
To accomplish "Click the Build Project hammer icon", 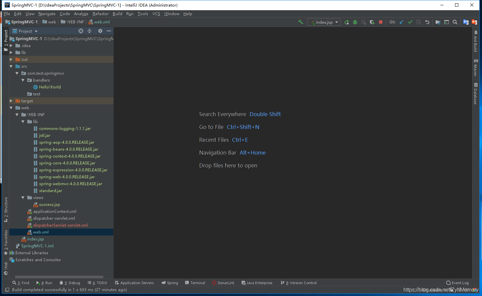I will coord(301,22).
